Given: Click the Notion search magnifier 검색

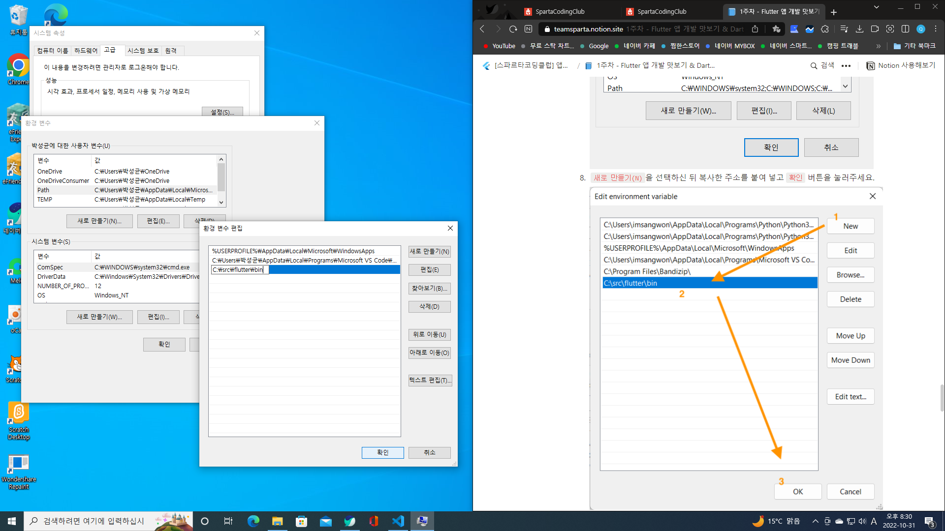Looking at the screenshot, I should (x=822, y=65).
